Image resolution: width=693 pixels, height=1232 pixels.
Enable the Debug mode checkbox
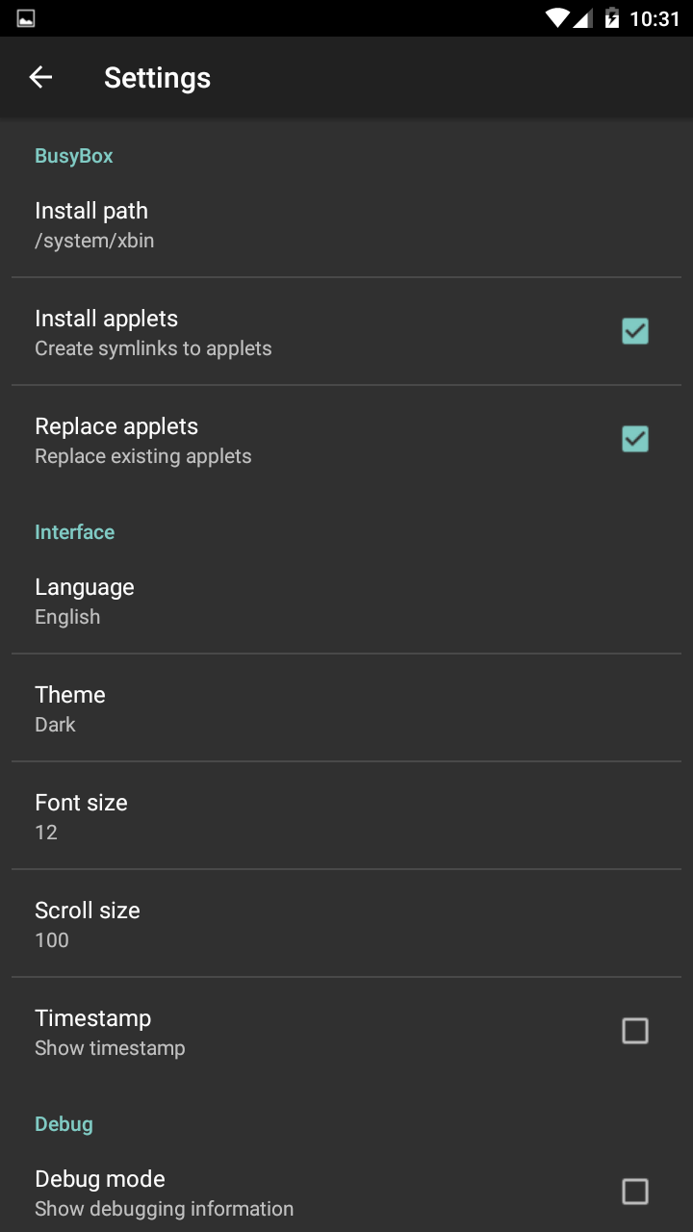[x=635, y=1192]
